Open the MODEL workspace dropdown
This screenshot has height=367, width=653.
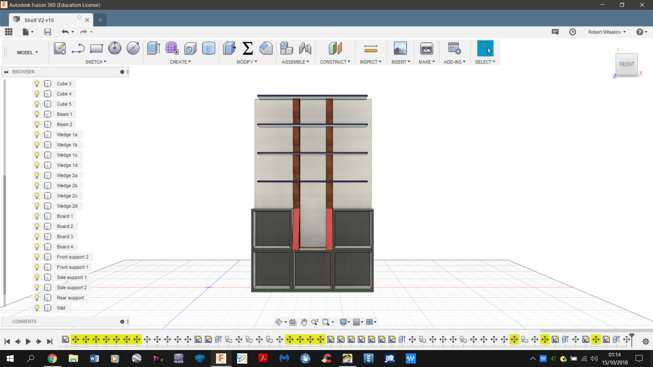coord(27,52)
